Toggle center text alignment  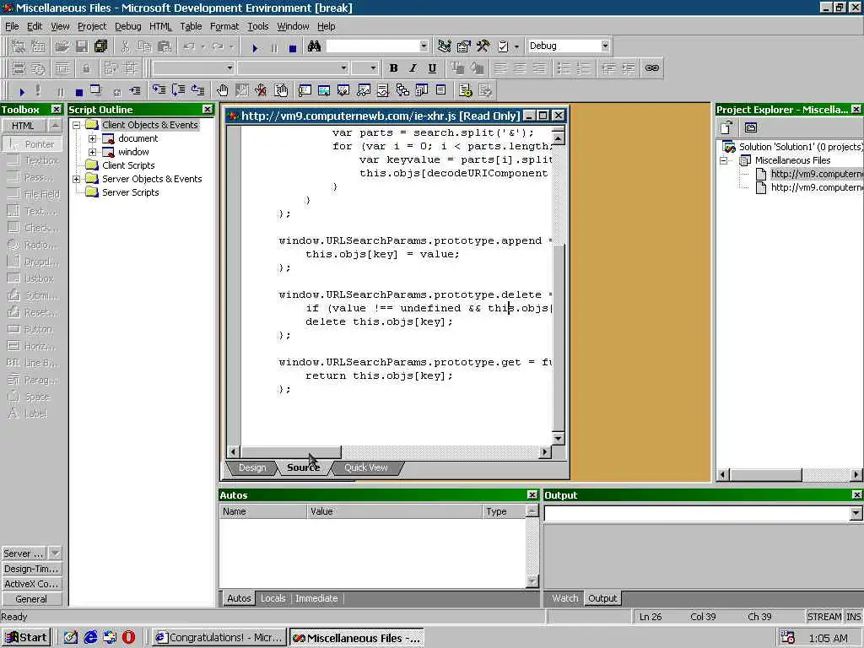(x=520, y=67)
